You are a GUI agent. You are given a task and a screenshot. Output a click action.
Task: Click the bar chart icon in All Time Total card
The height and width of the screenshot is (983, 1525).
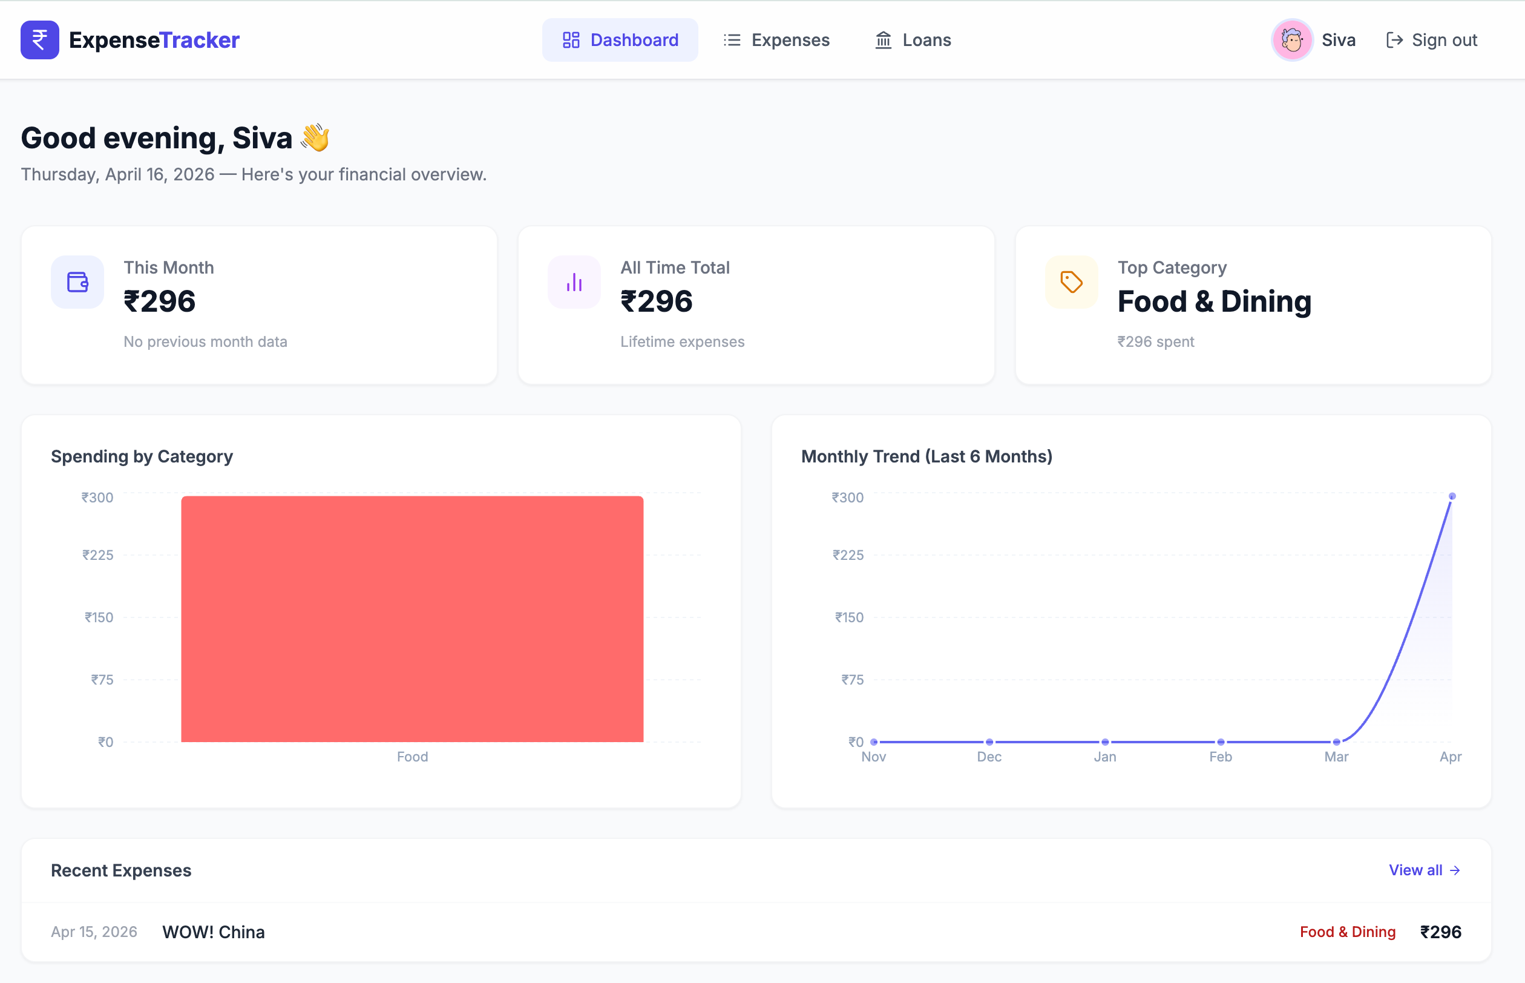[x=574, y=282]
